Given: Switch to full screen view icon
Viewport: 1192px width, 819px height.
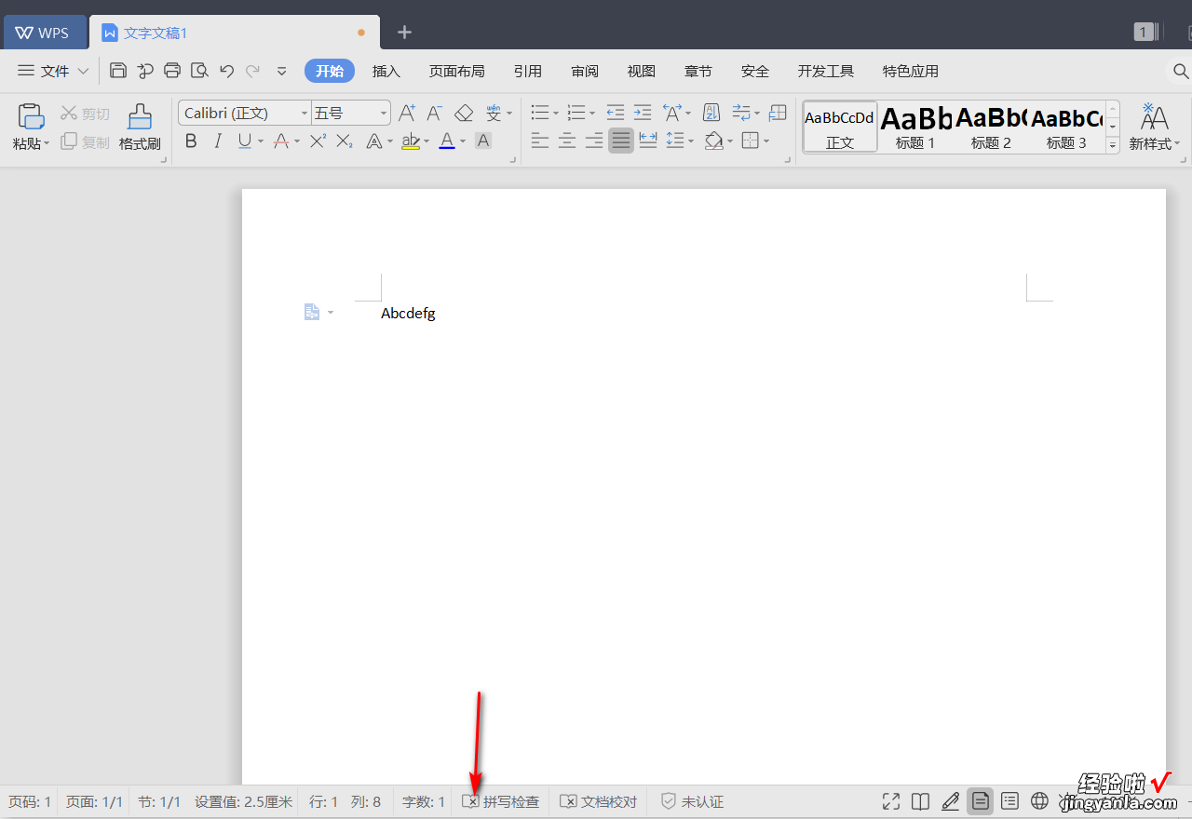Looking at the screenshot, I should coord(891,801).
